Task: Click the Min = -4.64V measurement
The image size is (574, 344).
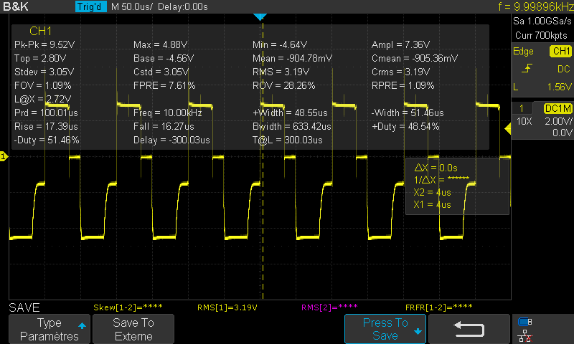Action: (280, 44)
